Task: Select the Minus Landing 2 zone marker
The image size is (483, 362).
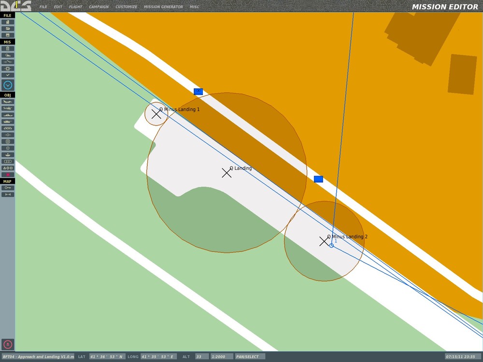Action: [x=324, y=241]
